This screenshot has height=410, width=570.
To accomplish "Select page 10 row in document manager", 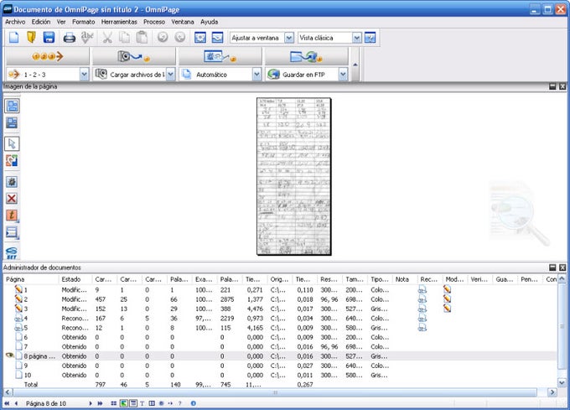I will [280, 375].
